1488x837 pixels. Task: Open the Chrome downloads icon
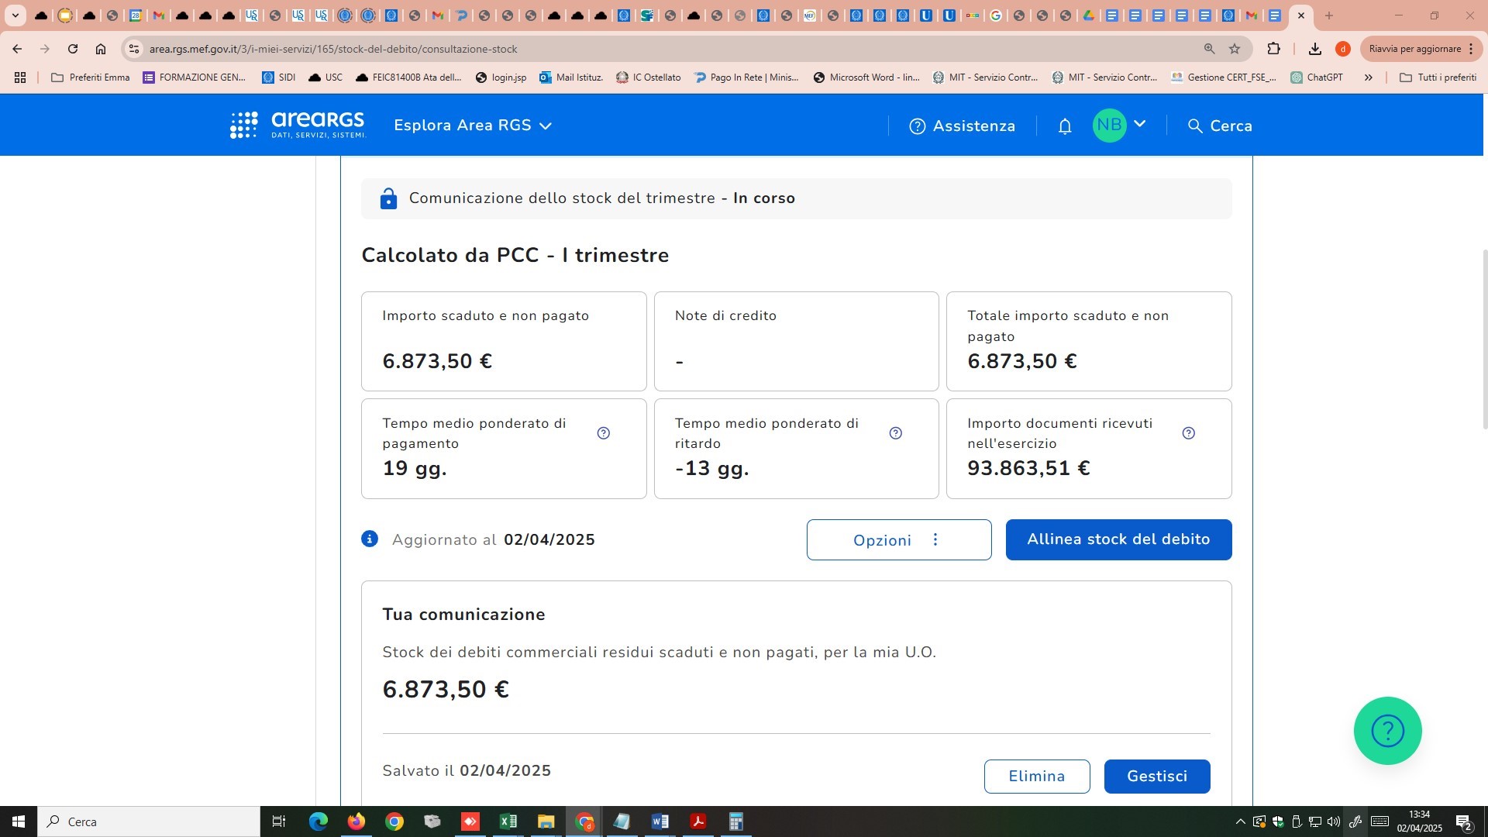(x=1315, y=49)
